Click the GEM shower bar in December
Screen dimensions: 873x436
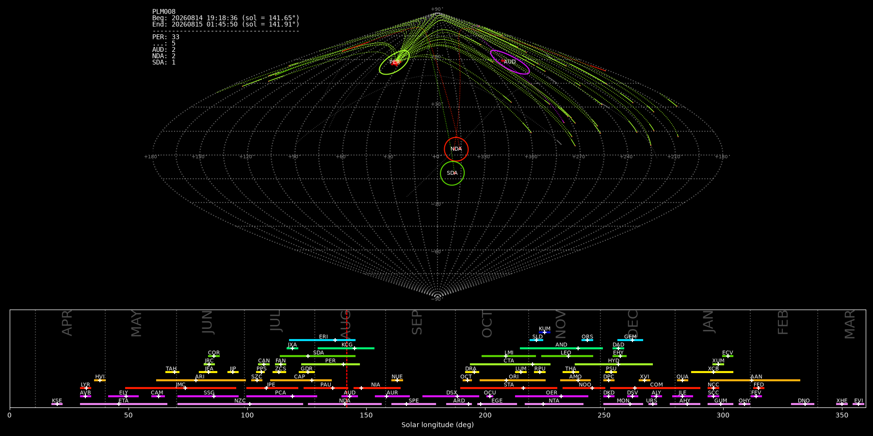pos(630,340)
